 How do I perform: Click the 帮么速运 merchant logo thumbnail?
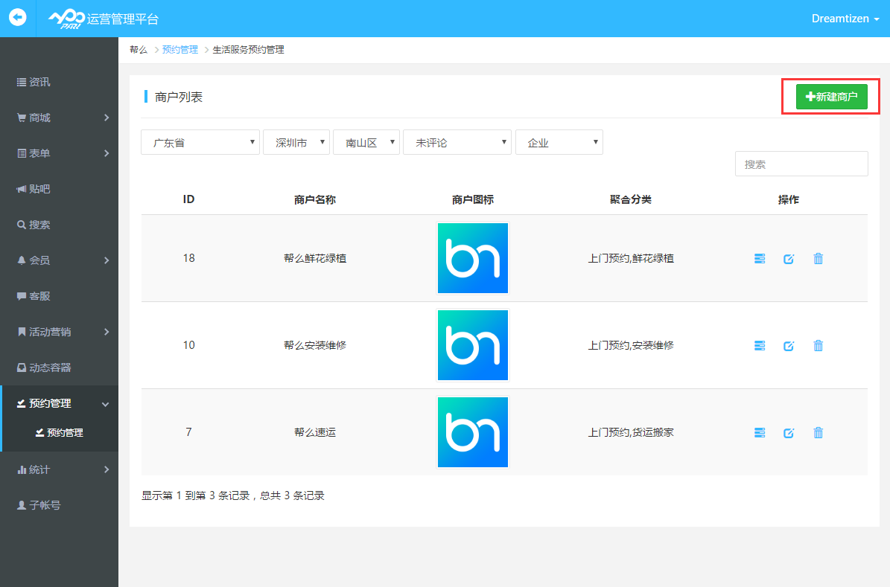[473, 432]
